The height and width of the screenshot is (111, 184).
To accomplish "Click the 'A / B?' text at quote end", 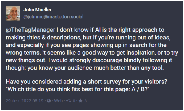I will (141, 89).
